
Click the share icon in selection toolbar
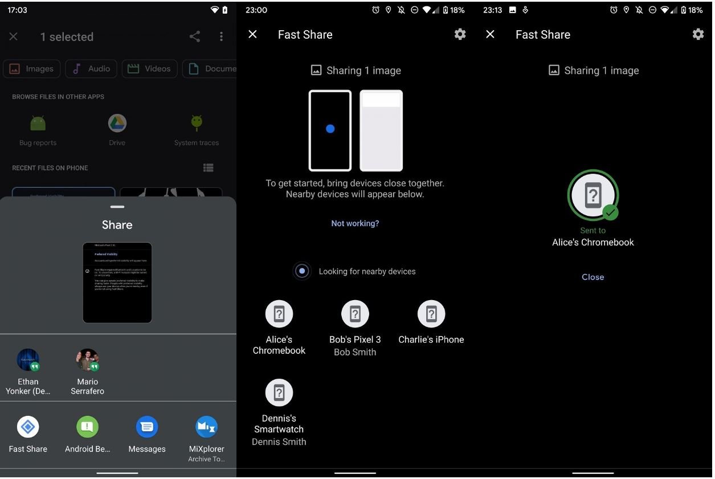(x=195, y=37)
